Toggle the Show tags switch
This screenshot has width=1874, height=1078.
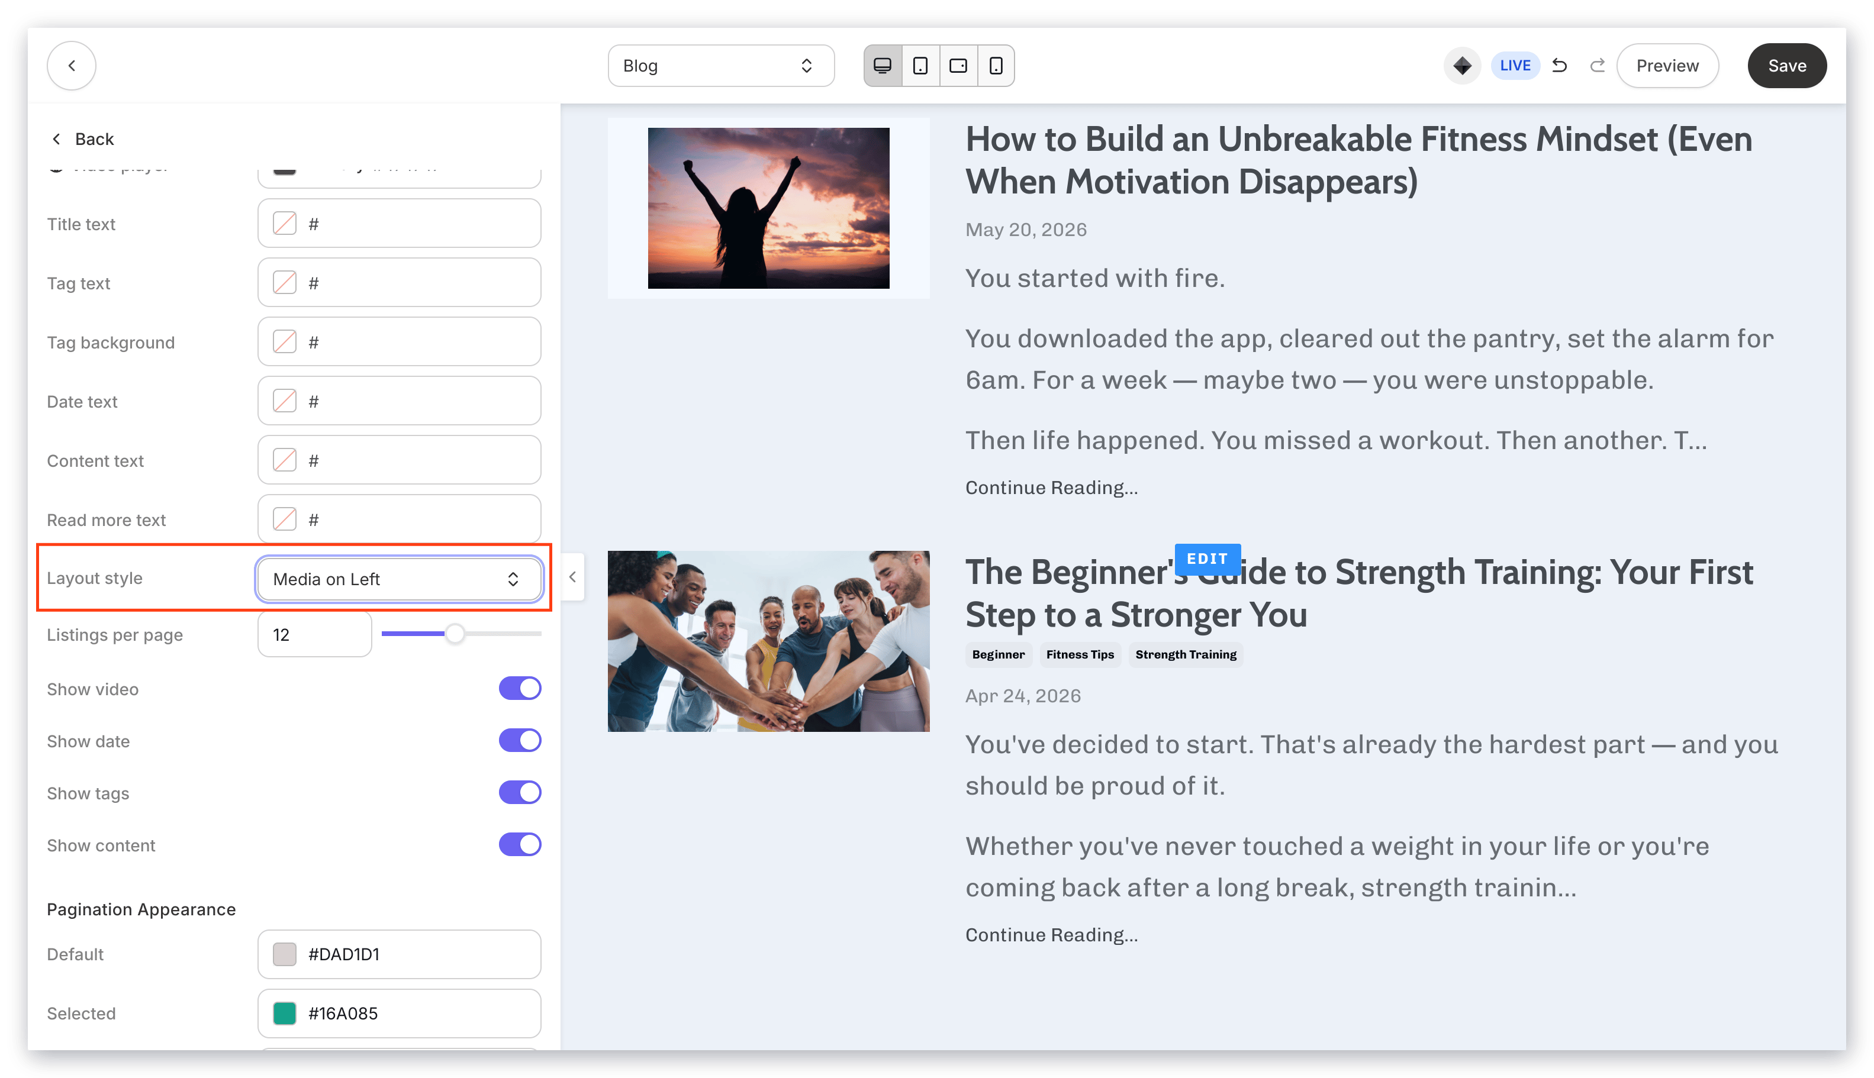[x=519, y=792]
